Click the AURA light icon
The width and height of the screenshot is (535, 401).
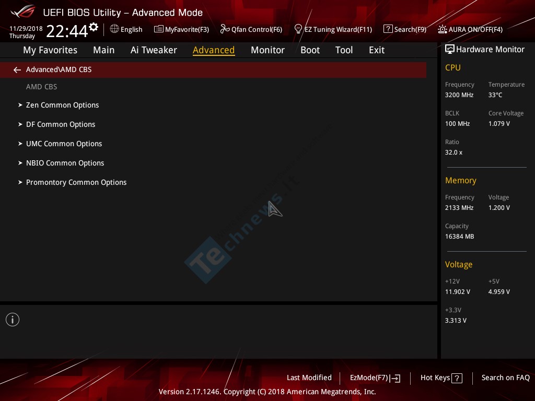(442, 29)
